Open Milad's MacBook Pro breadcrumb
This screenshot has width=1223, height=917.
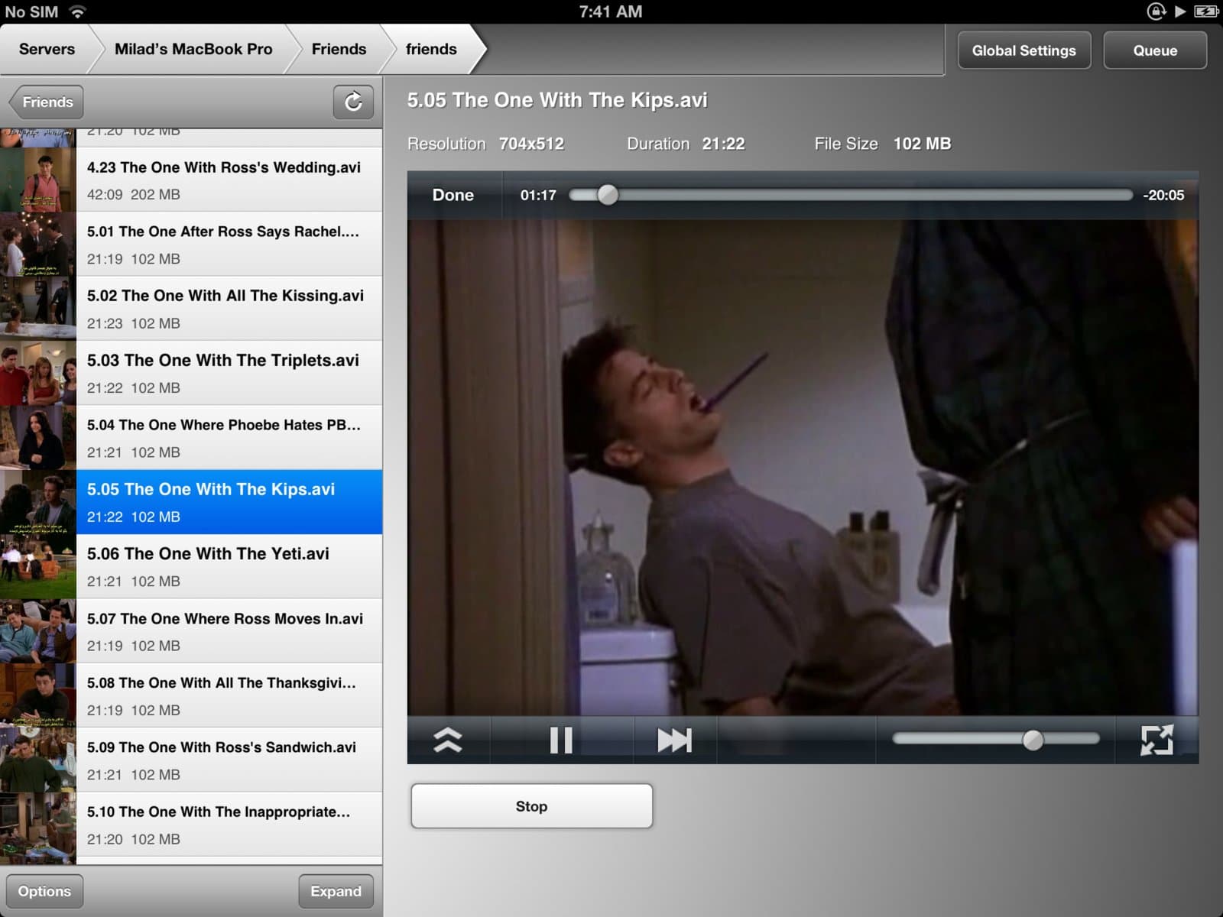tap(193, 49)
